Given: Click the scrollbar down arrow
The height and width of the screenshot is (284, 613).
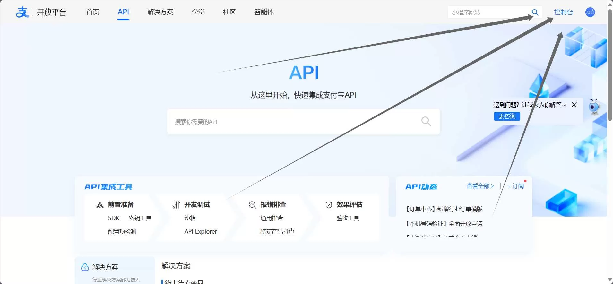Looking at the screenshot, I should click(610, 280).
